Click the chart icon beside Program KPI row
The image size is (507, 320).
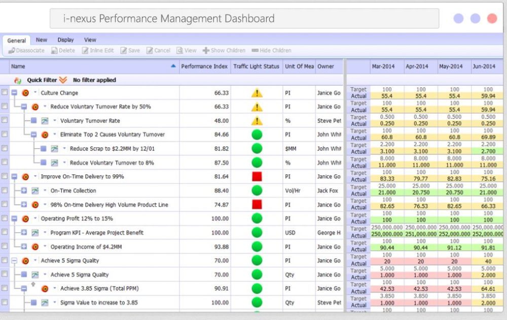point(35,233)
